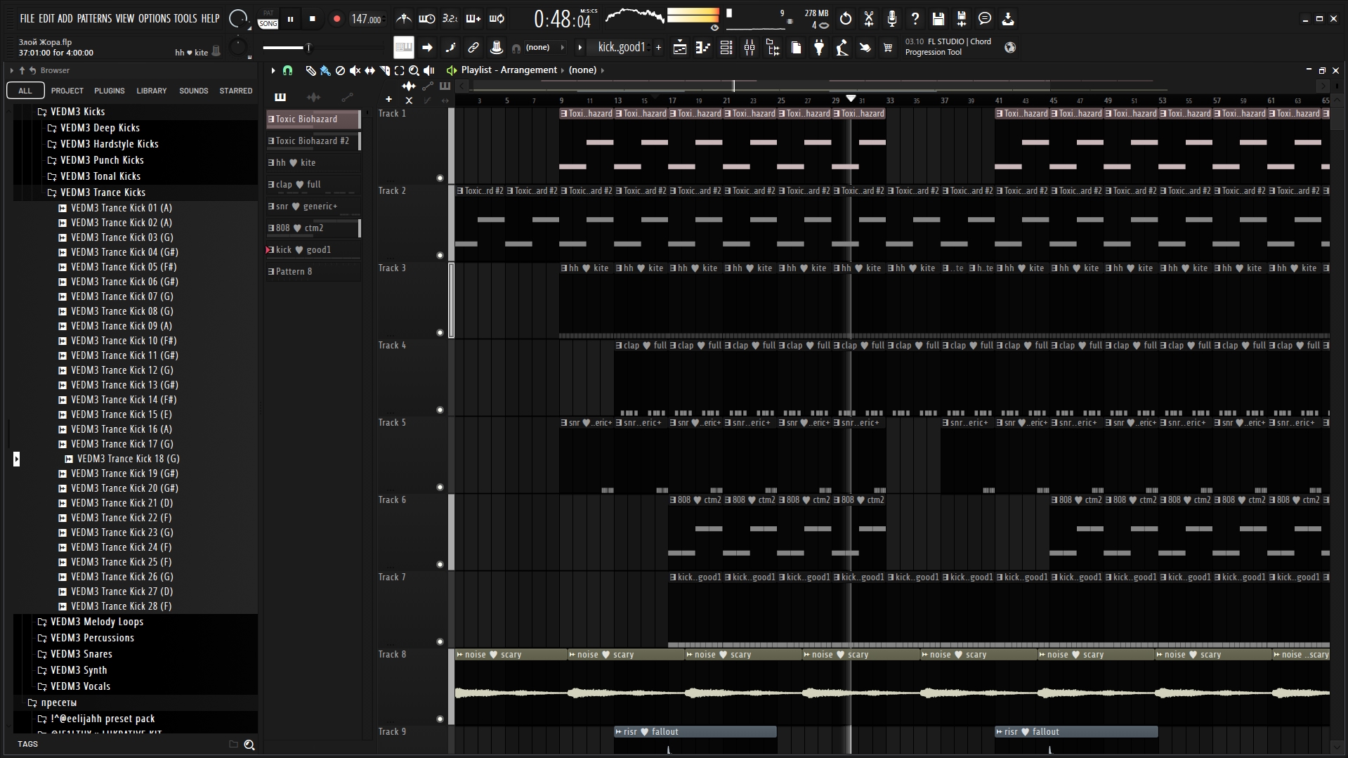The height and width of the screenshot is (758, 1348).
Task: Activate the playlist Mute tool
Action: coord(355,70)
